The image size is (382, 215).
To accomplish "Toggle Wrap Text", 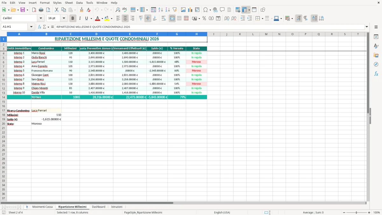I will pos(164,18).
